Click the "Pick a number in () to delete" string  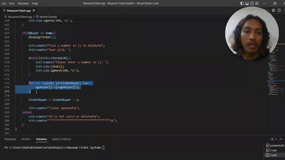[75, 45]
